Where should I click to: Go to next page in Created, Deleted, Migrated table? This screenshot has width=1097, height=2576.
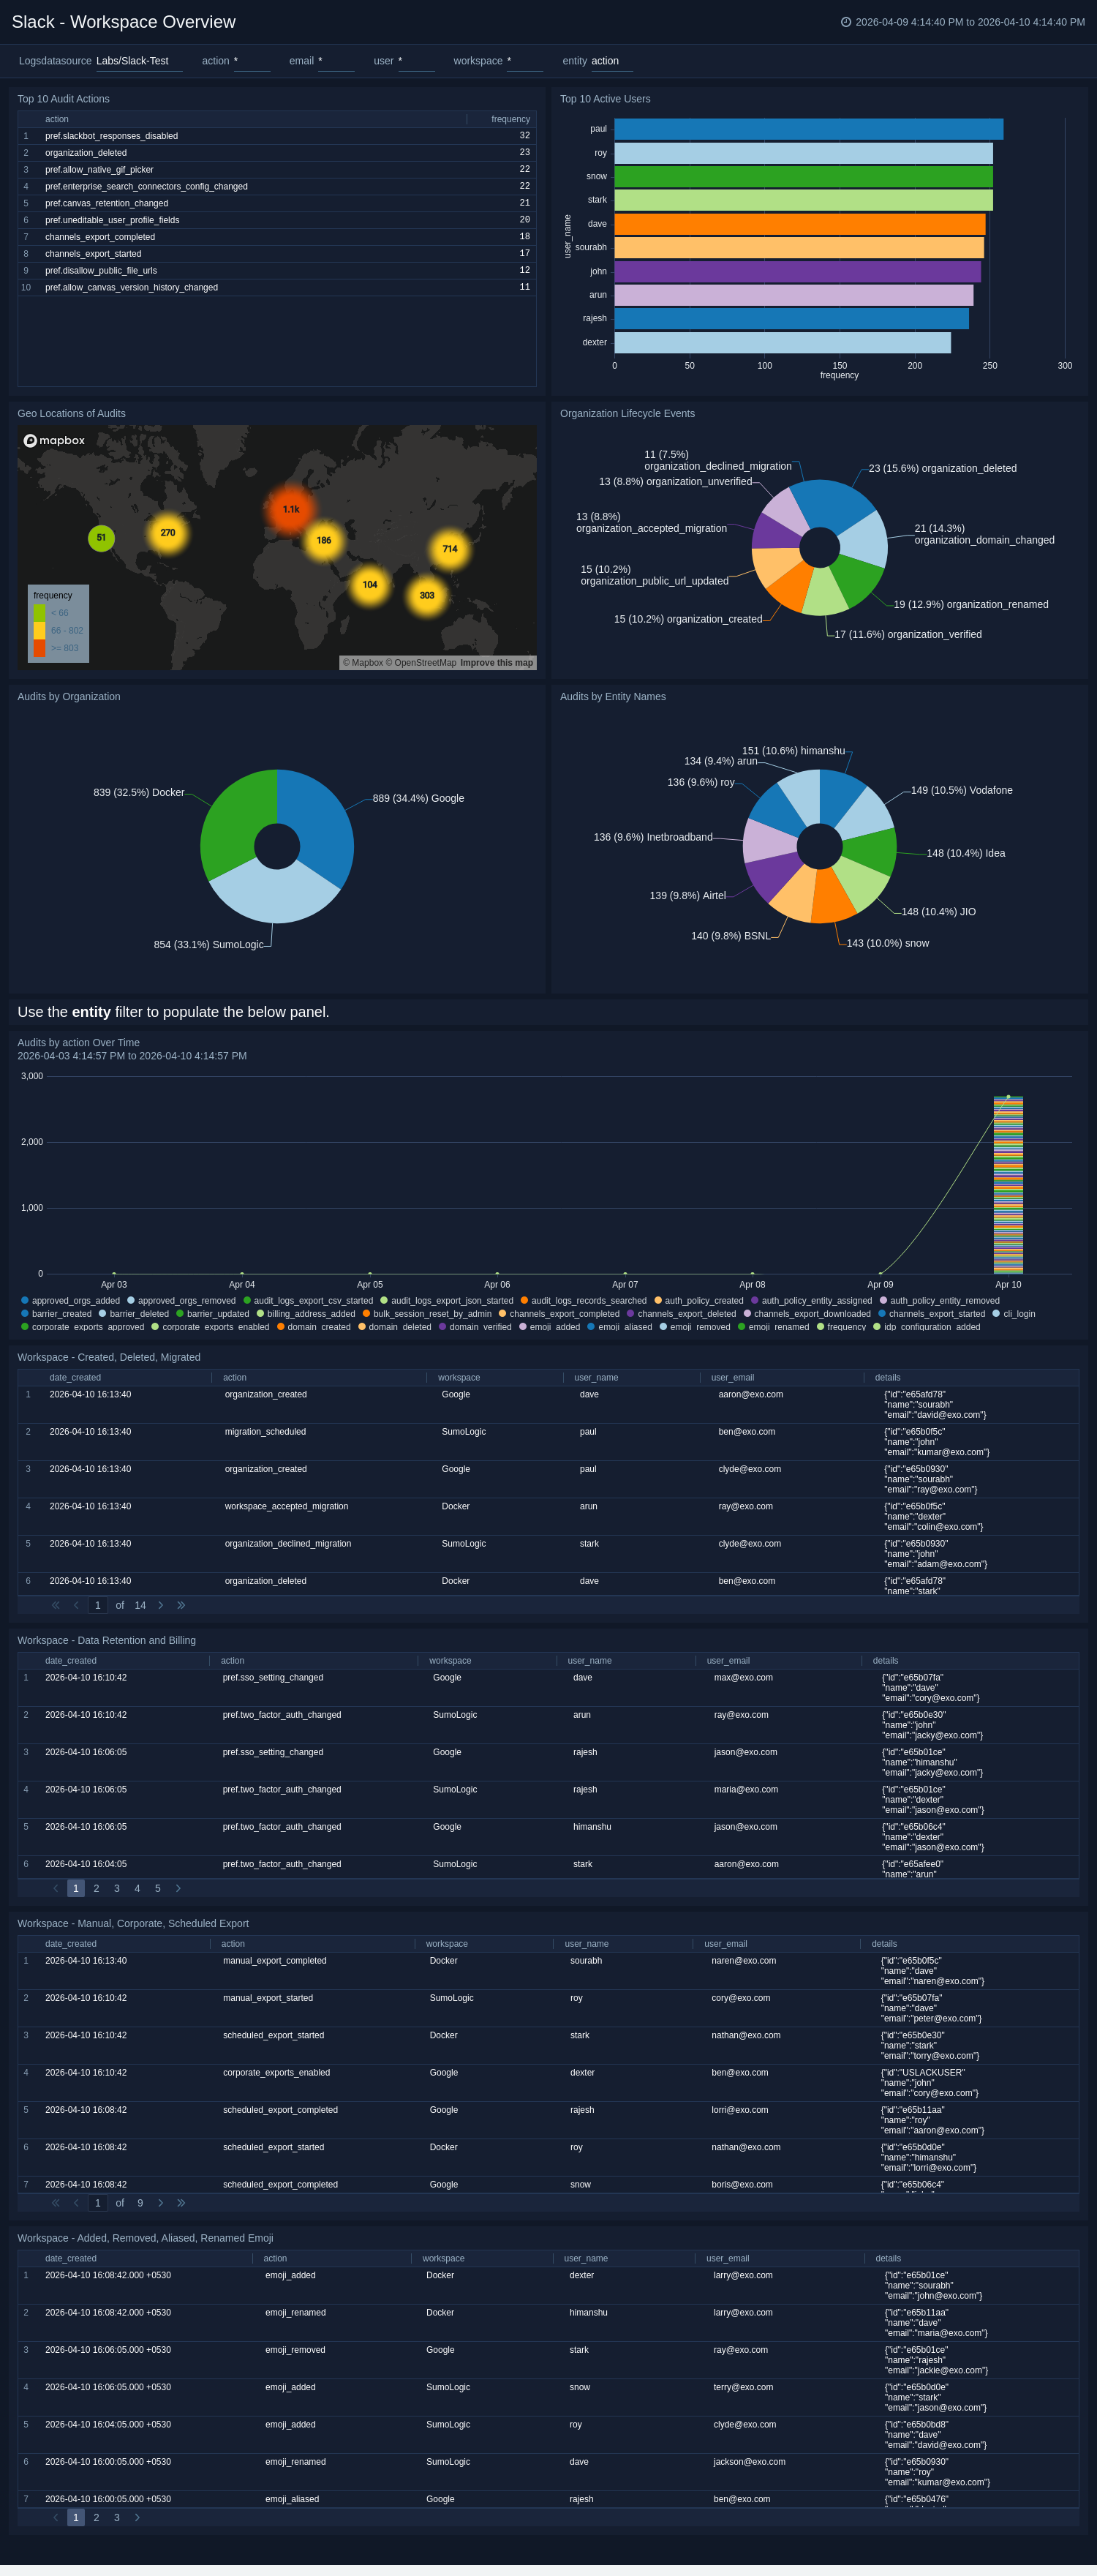click(160, 1605)
